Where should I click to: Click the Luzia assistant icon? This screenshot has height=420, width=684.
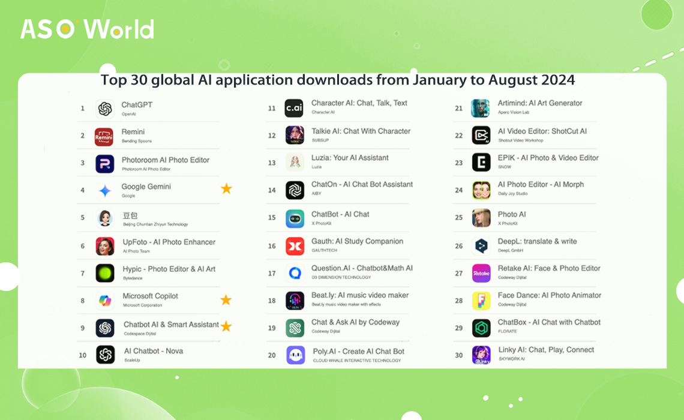coord(295,162)
